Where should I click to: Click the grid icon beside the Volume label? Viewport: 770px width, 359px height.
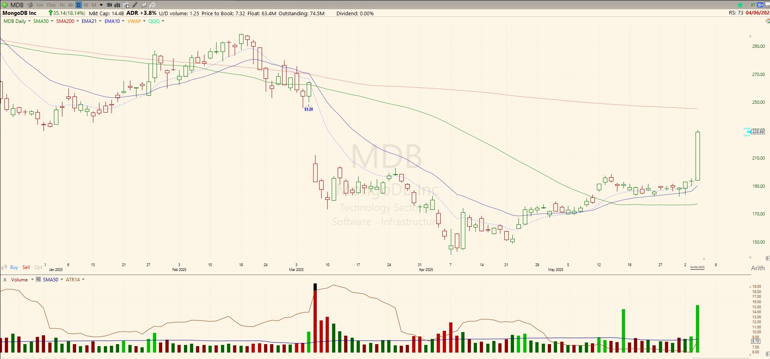click(x=39, y=279)
